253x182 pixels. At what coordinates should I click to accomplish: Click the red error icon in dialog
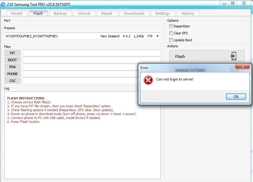point(148,80)
